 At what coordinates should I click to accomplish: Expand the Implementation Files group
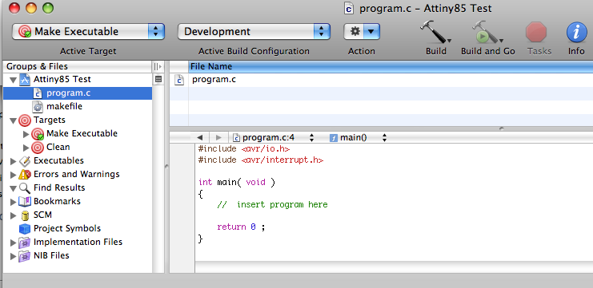pyautogui.click(x=14, y=243)
